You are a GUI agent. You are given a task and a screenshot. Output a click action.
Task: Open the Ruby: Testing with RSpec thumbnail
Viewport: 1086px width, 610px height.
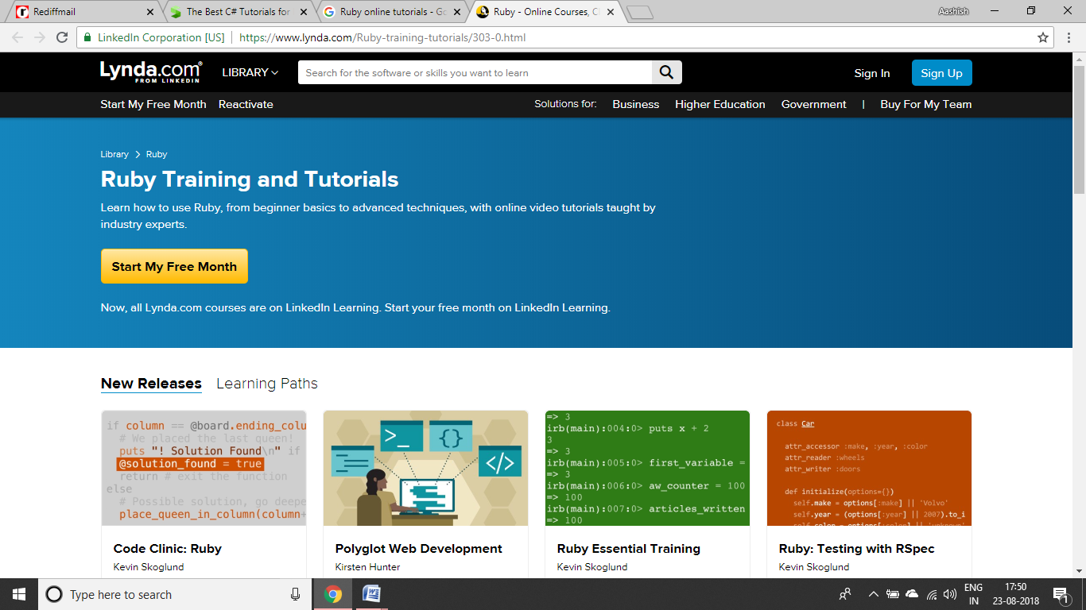coord(869,468)
